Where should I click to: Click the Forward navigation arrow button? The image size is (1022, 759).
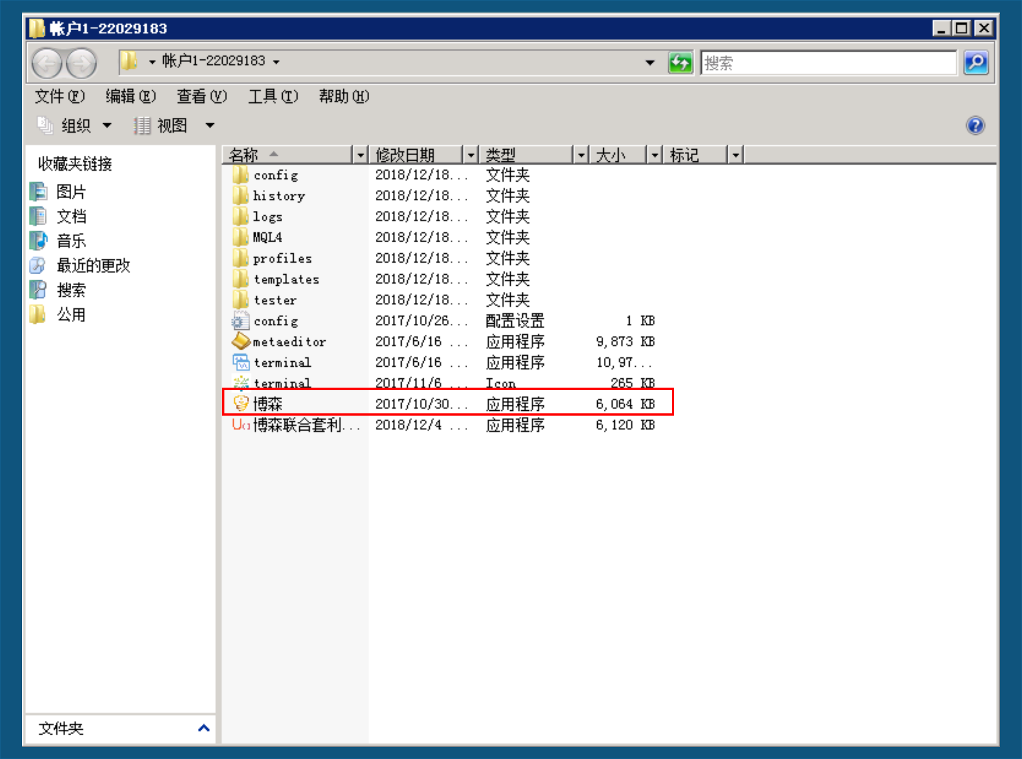click(x=81, y=63)
